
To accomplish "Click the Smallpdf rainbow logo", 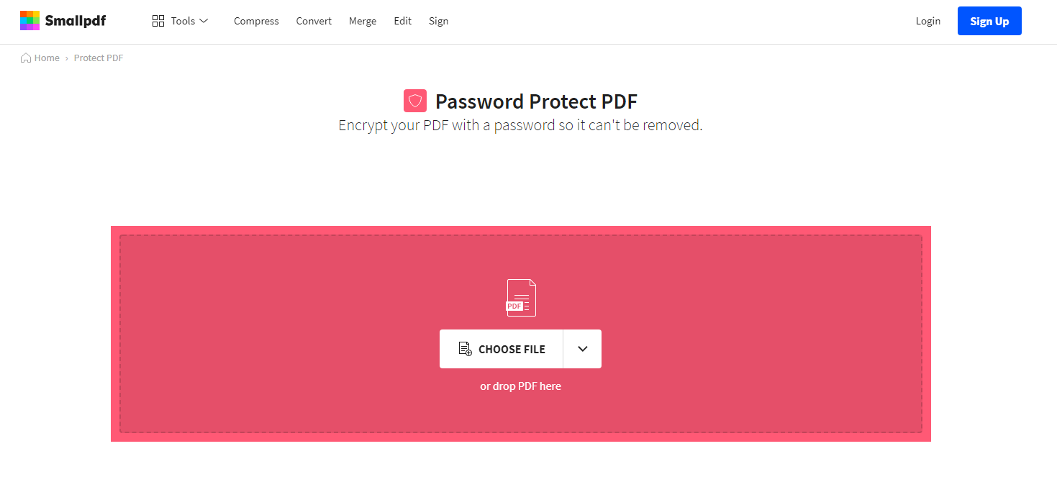I will click(x=30, y=20).
